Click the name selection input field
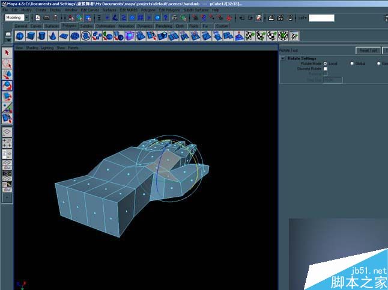This screenshot has width=388, height=290. [321, 18]
